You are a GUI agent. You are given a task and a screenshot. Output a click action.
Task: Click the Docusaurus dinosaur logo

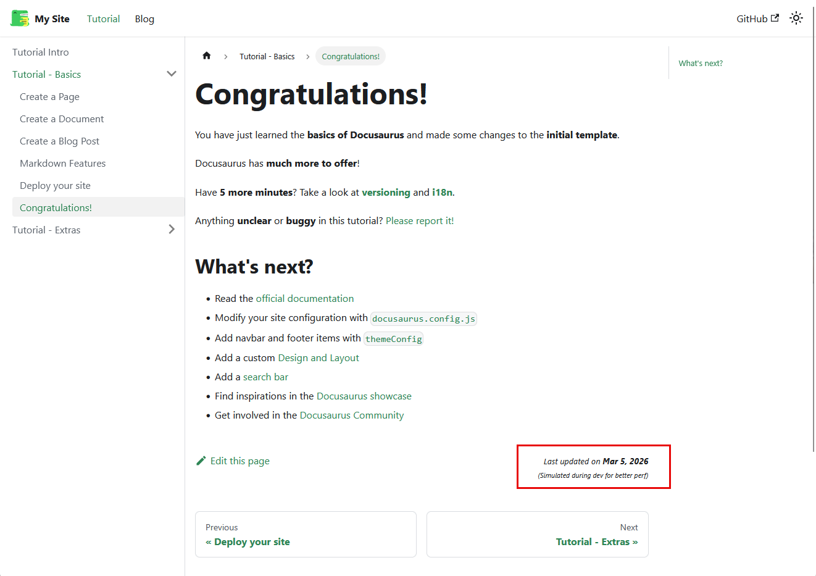20,19
